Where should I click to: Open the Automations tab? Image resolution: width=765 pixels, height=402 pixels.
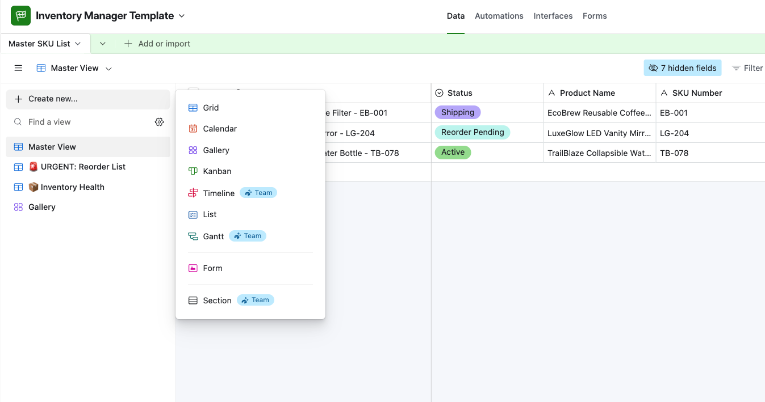[x=499, y=16]
